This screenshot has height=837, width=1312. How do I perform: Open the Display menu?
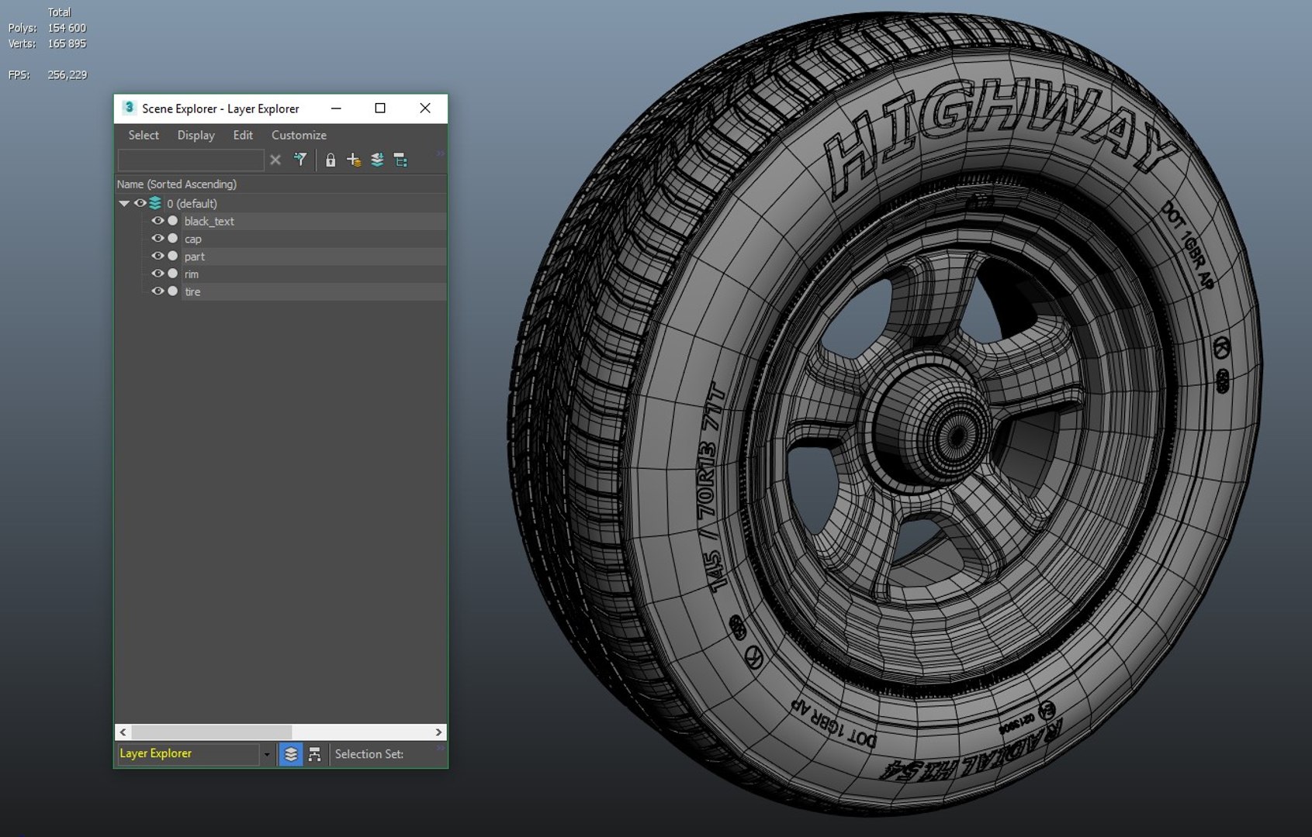(x=196, y=135)
